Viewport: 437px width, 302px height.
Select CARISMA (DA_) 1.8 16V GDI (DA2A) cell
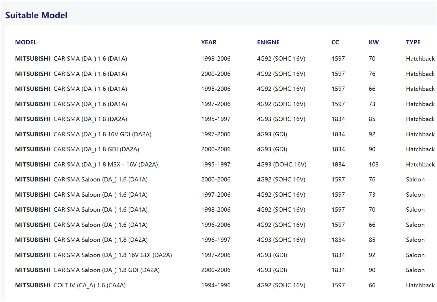coord(102,134)
